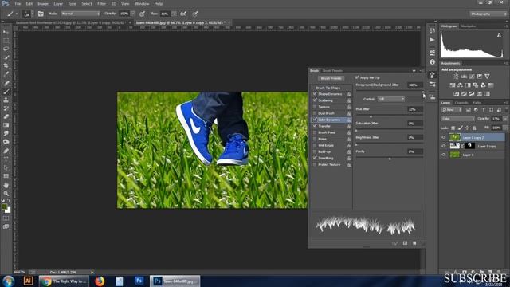Switch to the Navigator tab

(x=469, y=26)
